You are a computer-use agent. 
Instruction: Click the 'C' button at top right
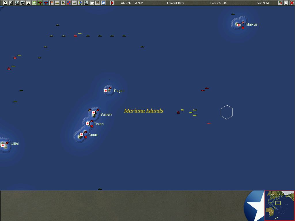[x=286, y=3]
